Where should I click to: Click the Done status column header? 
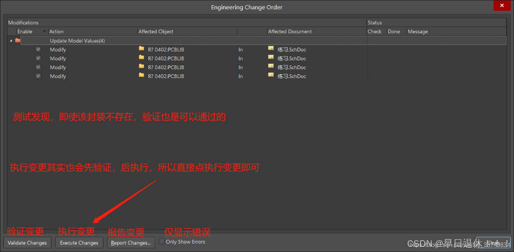[x=397, y=31]
